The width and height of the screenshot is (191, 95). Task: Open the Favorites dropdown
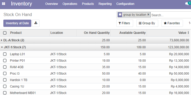point(172,23)
